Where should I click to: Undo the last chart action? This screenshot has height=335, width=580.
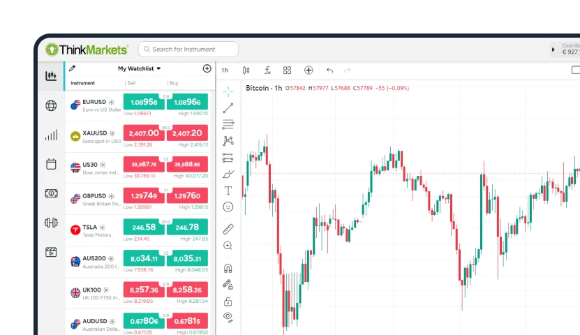click(x=329, y=70)
